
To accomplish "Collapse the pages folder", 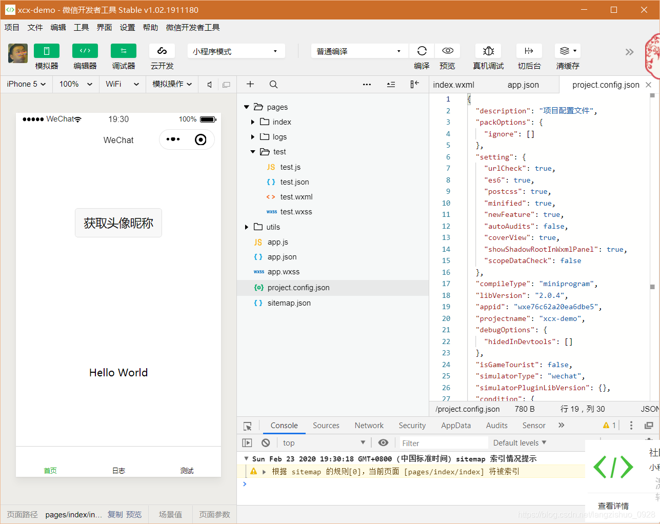I will [x=246, y=107].
